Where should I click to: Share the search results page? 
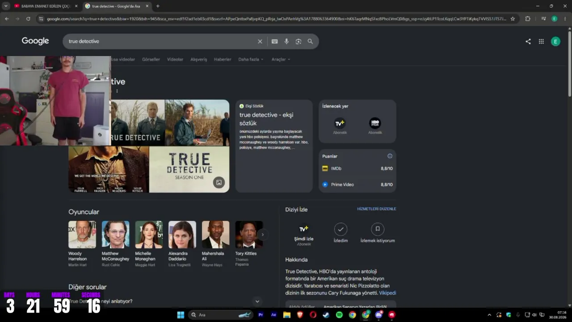coord(528,42)
